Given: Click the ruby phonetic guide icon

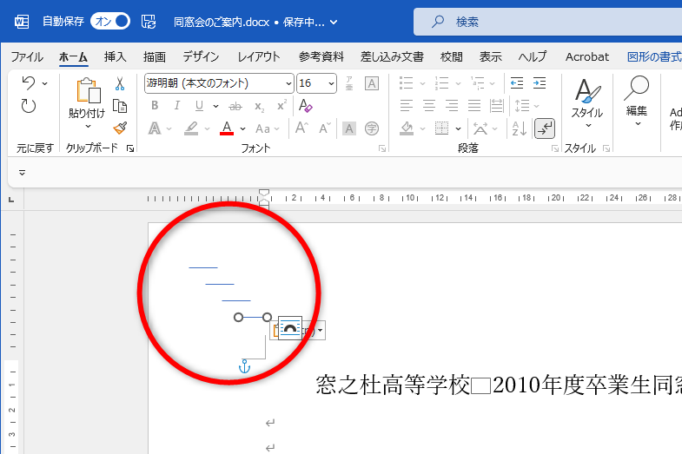Looking at the screenshot, I should tap(349, 83).
